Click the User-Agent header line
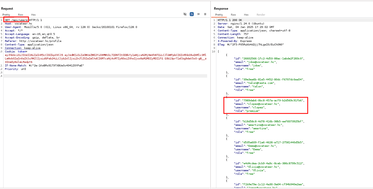Screen dimensions: 373x189 point(71,27)
